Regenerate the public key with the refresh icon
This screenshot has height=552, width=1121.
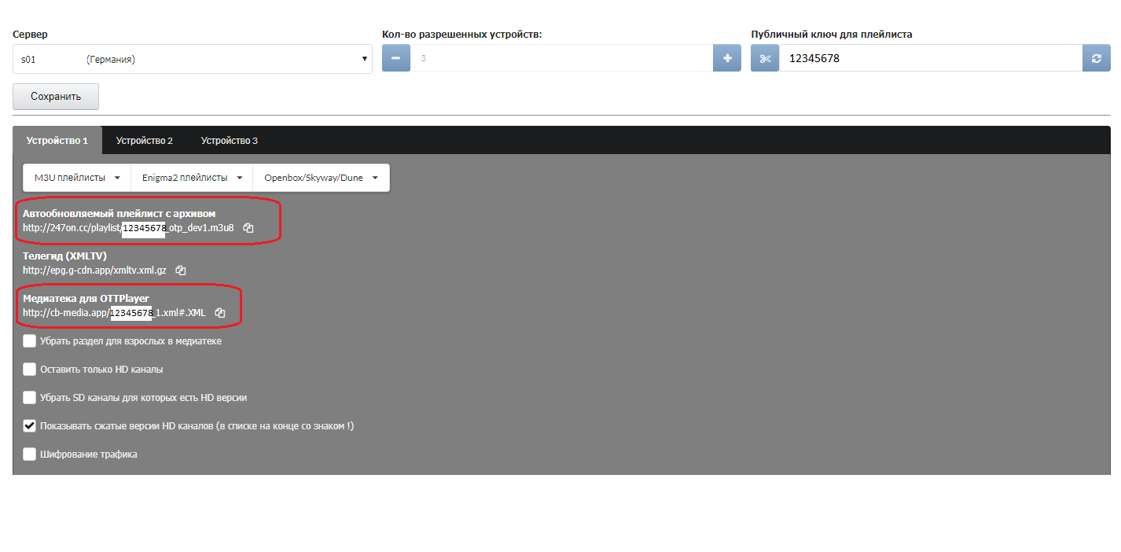1097,58
